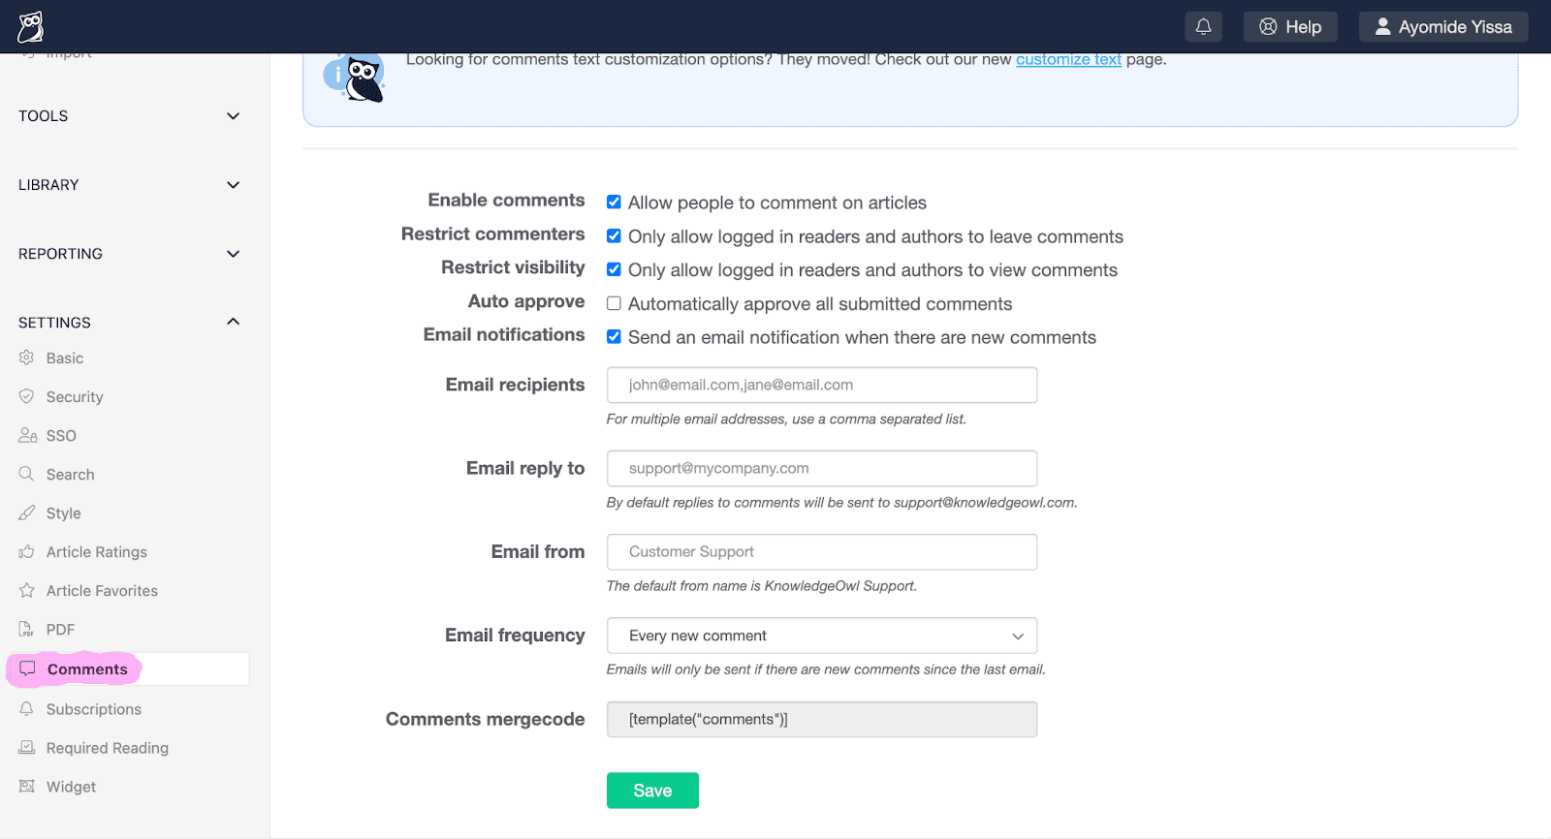Click inside the Email recipients field

point(820,385)
